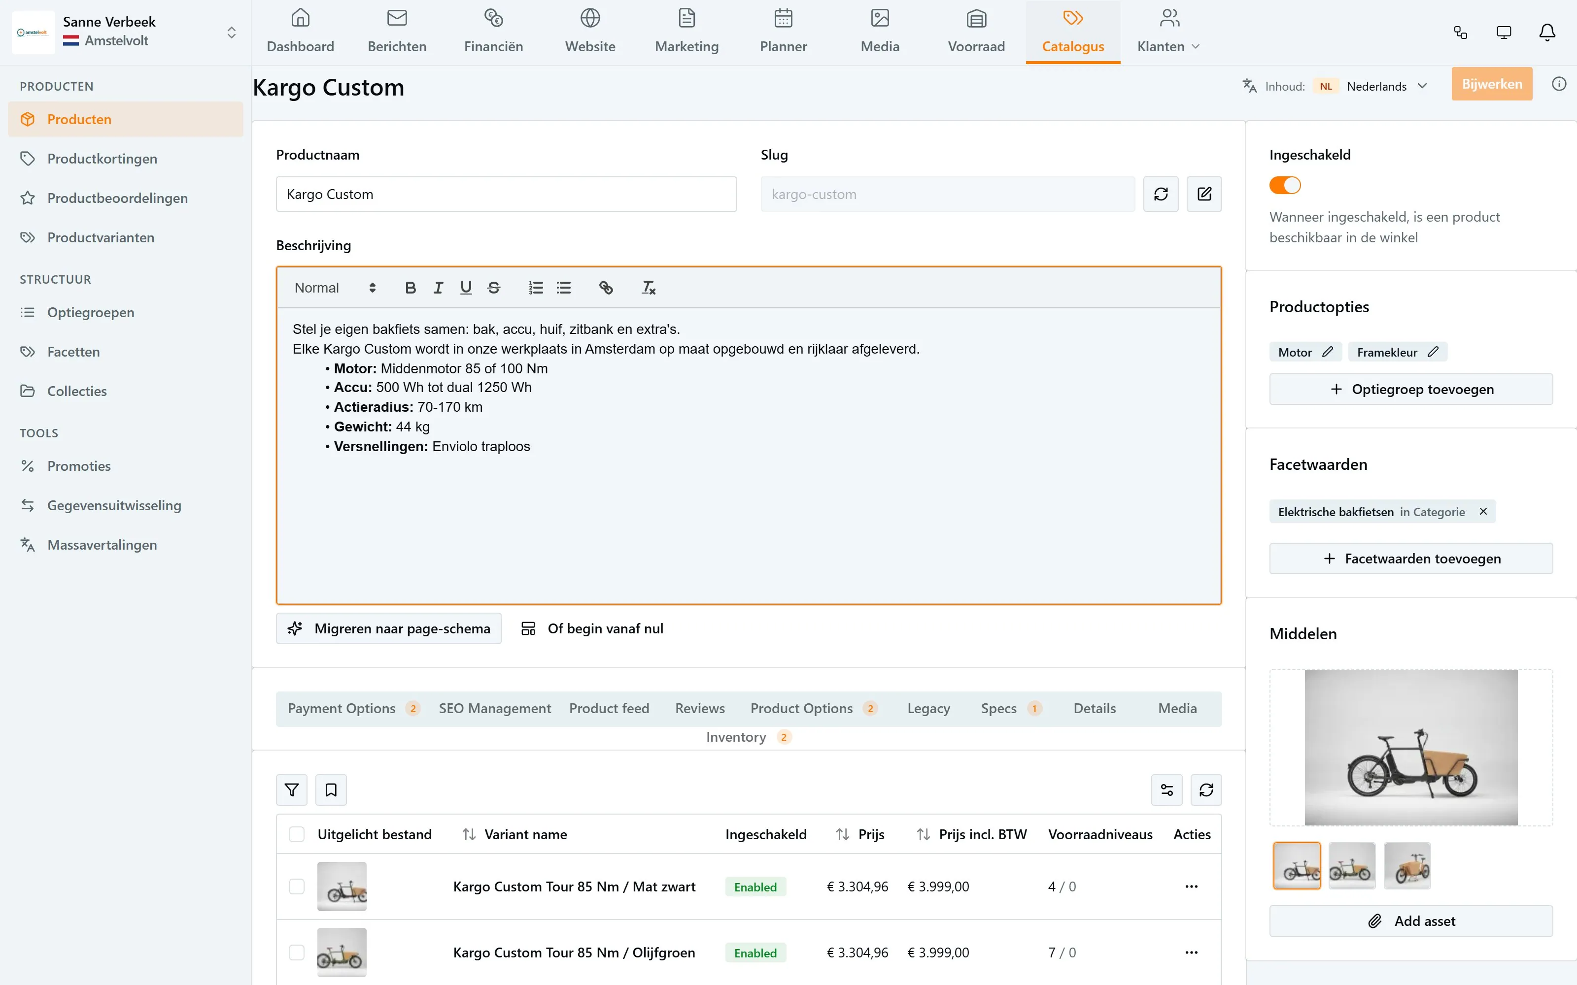Click the Productnaam input field
The image size is (1577, 985).
[x=506, y=194]
